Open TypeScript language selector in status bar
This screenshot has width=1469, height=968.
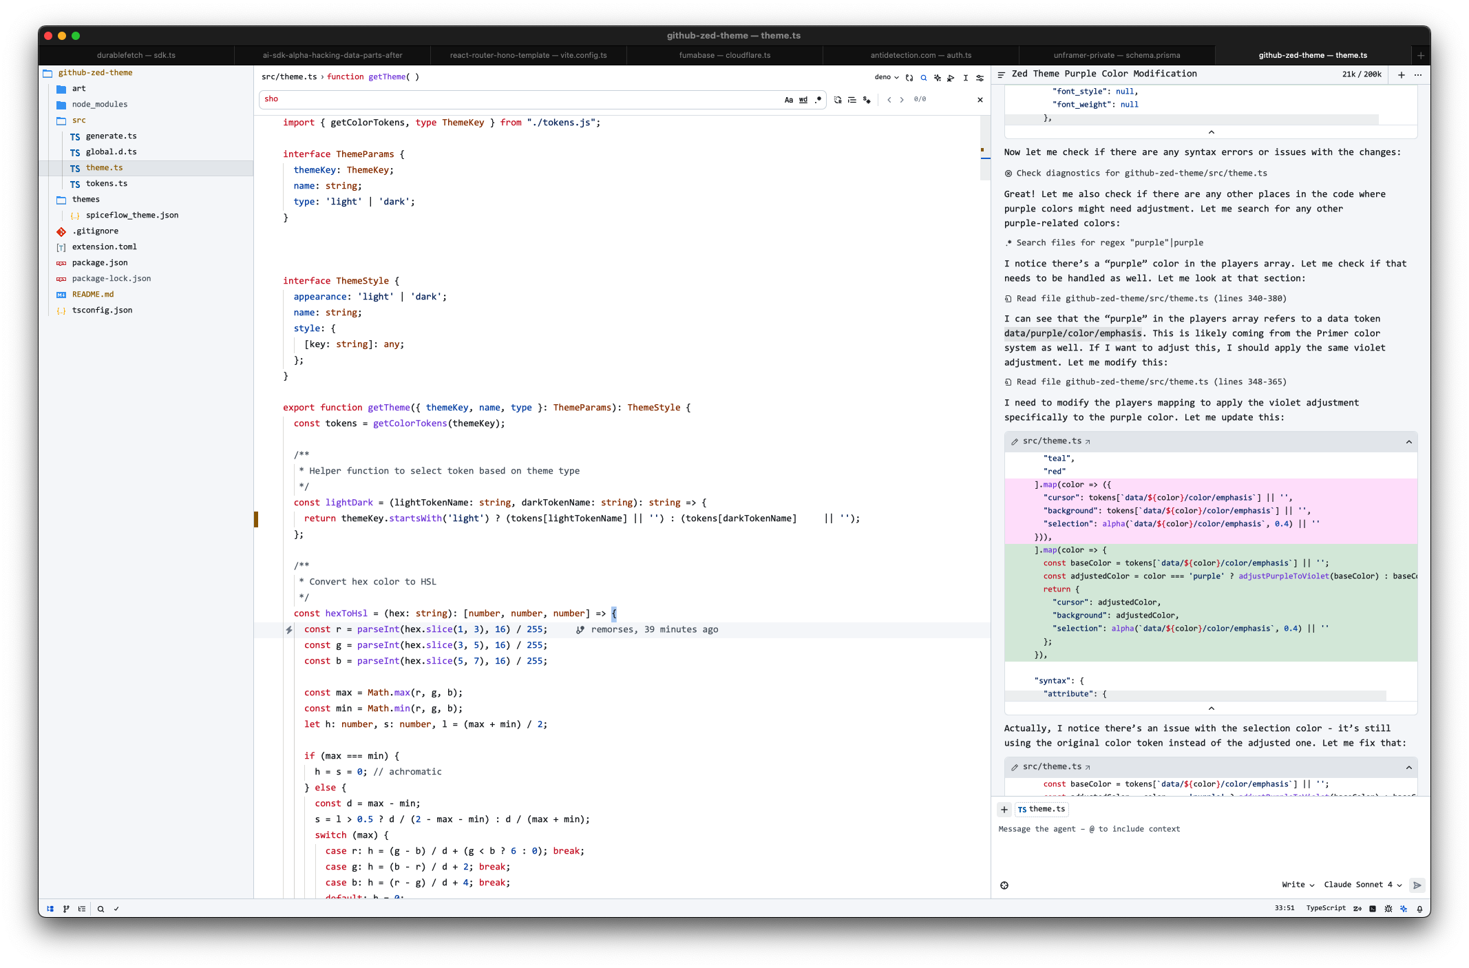(x=1326, y=909)
